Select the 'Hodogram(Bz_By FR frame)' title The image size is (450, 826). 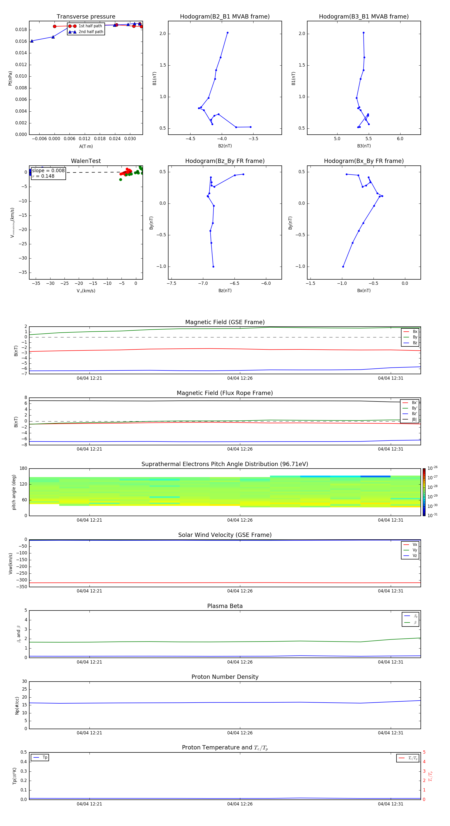(225, 161)
